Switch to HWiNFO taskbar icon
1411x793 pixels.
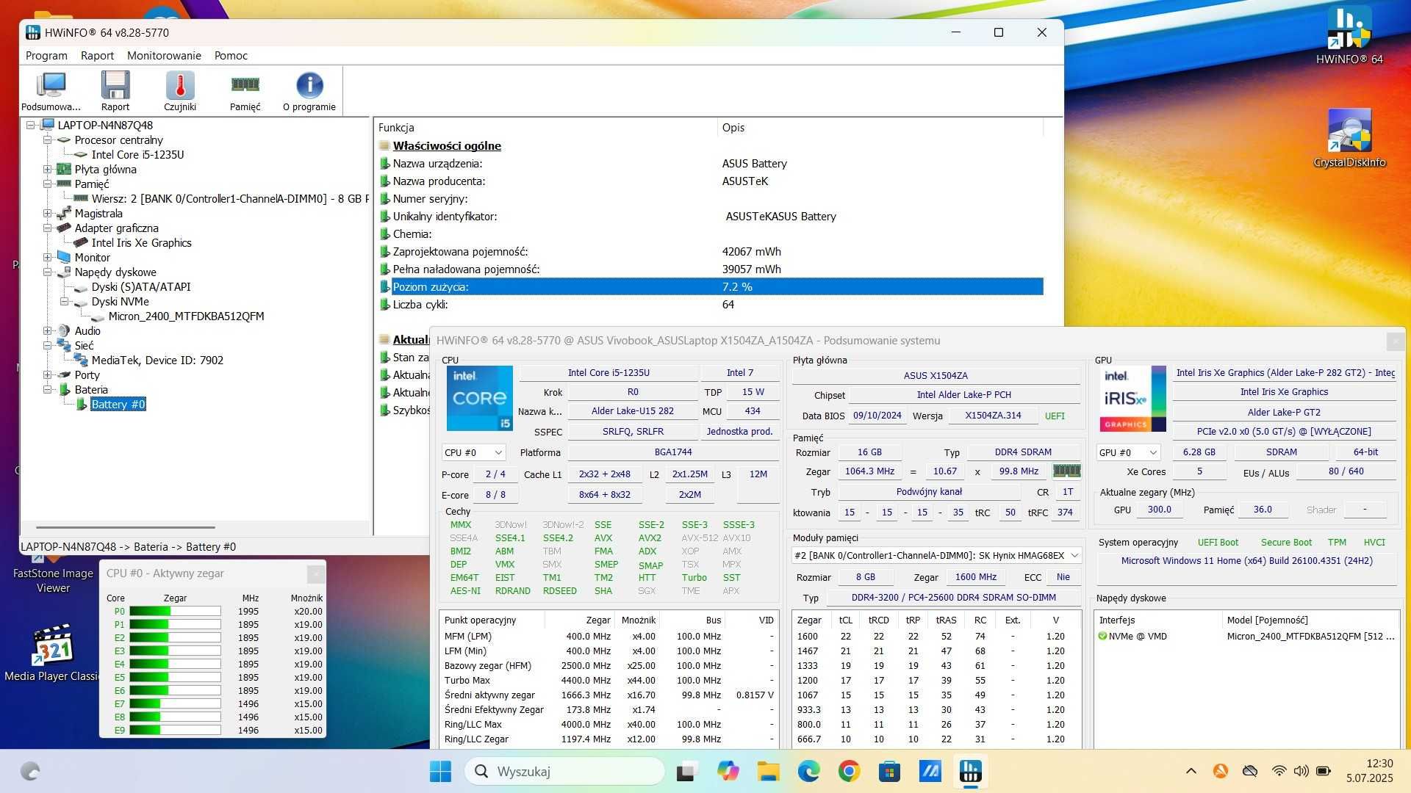pyautogui.click(x=970, y=771)
